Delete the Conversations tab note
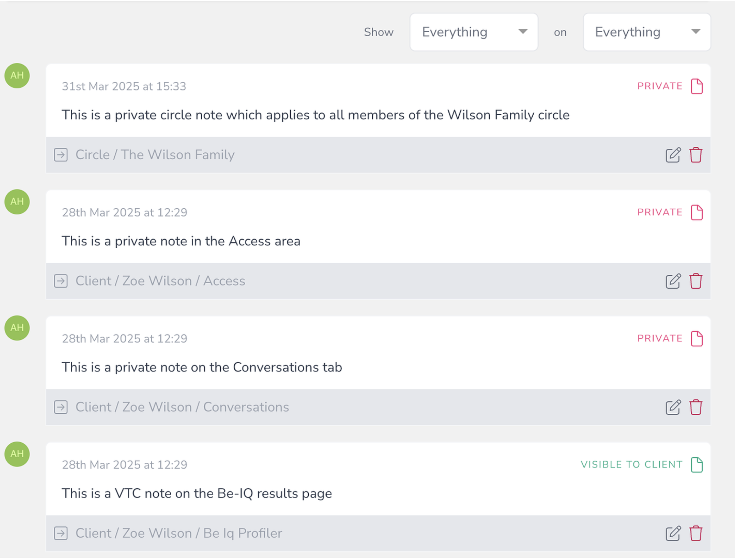The width and height of the screenshot is (735, 558). tap(696, 407)
